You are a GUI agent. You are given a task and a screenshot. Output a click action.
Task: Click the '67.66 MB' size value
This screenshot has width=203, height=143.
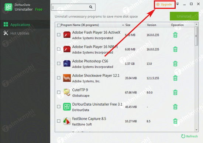(131, 92)
